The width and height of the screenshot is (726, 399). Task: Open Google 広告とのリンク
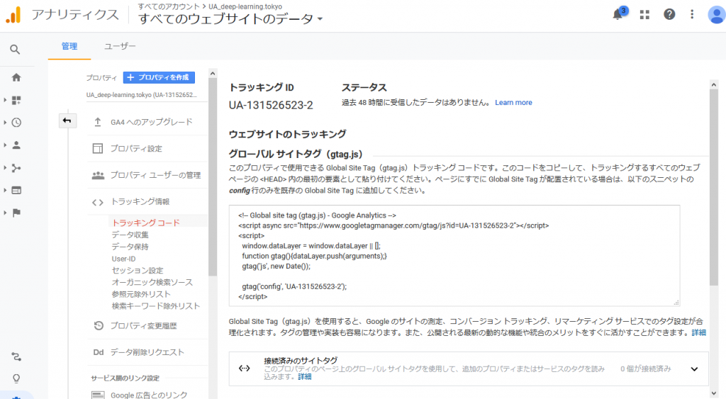(147, 395)
